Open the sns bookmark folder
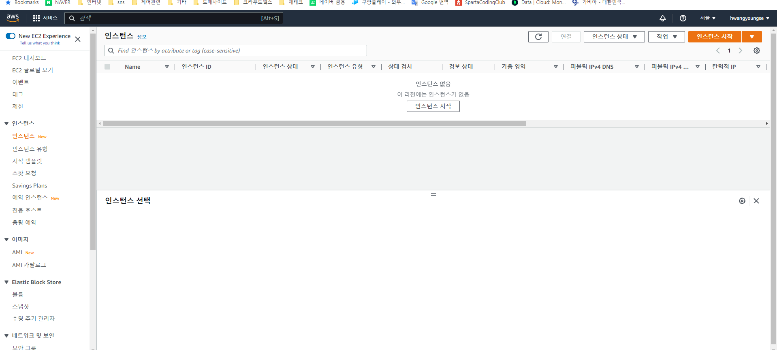This screenshot has height=350, width=777. click(117, 2)
